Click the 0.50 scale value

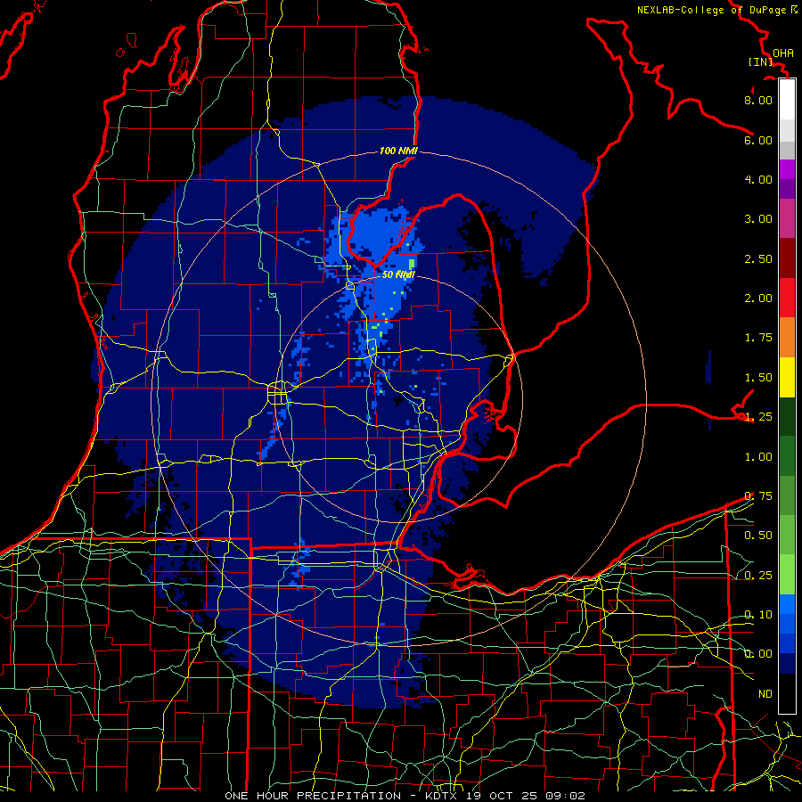pyautogui.click(x=758, y=536)
